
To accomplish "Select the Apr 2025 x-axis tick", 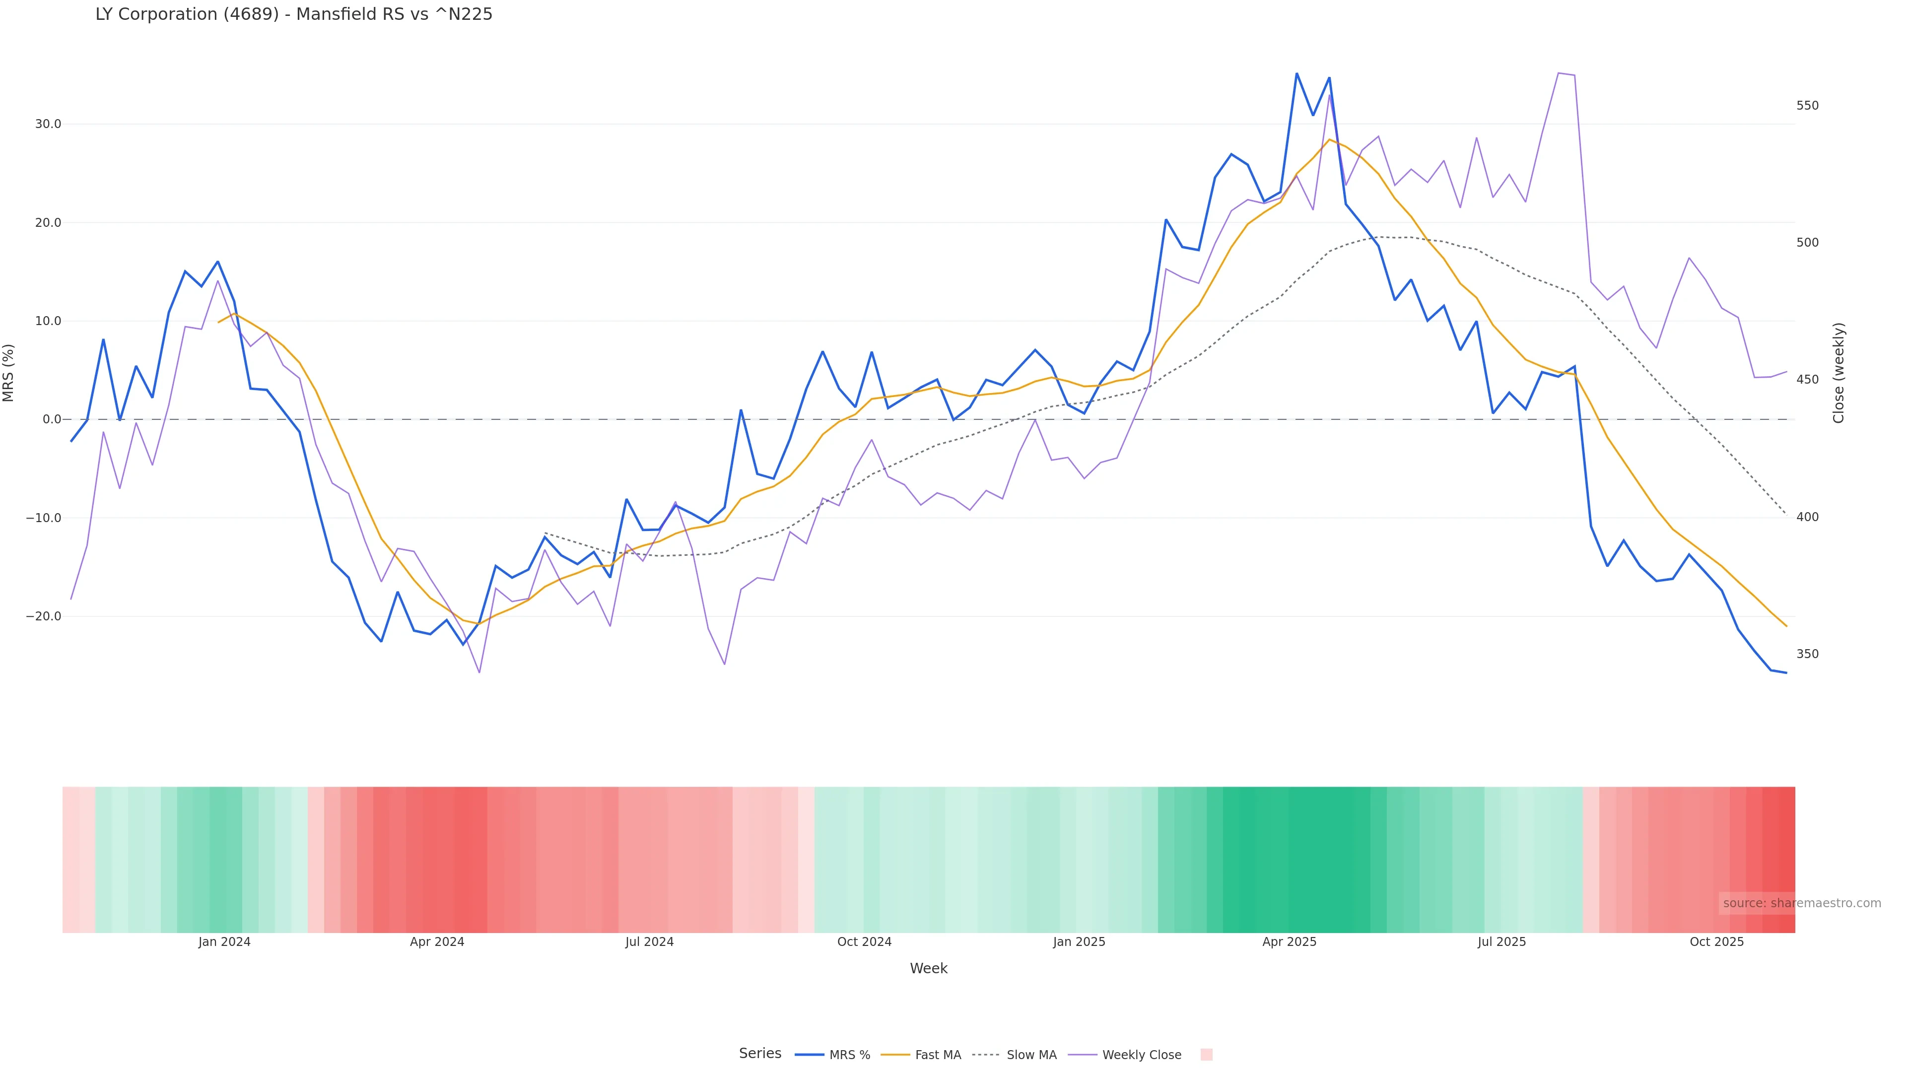I will click(x=1290, y=942).
